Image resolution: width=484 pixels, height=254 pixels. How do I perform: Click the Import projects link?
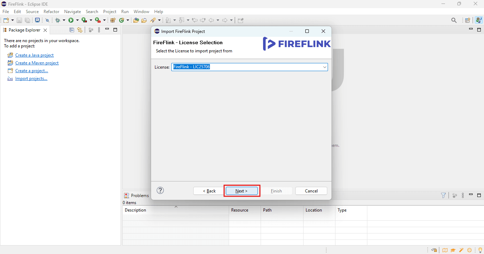(x=31, y=79)
